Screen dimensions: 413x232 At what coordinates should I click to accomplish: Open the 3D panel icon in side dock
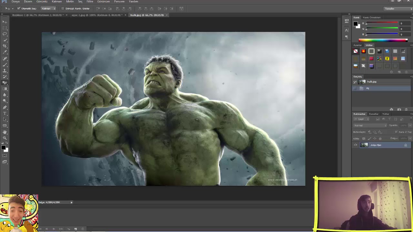tap(347, 21)
